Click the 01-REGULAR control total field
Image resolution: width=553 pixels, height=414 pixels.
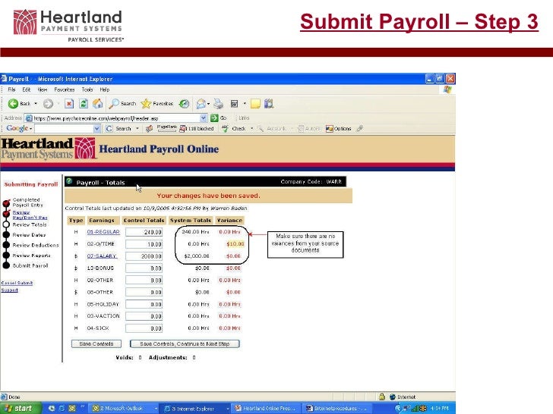pyautogui.click(x=144, y=232)
